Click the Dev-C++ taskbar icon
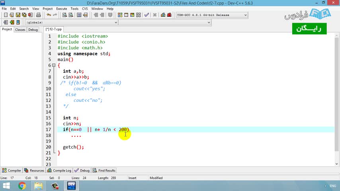Screen dimensions: 340x191 [71, 186]
